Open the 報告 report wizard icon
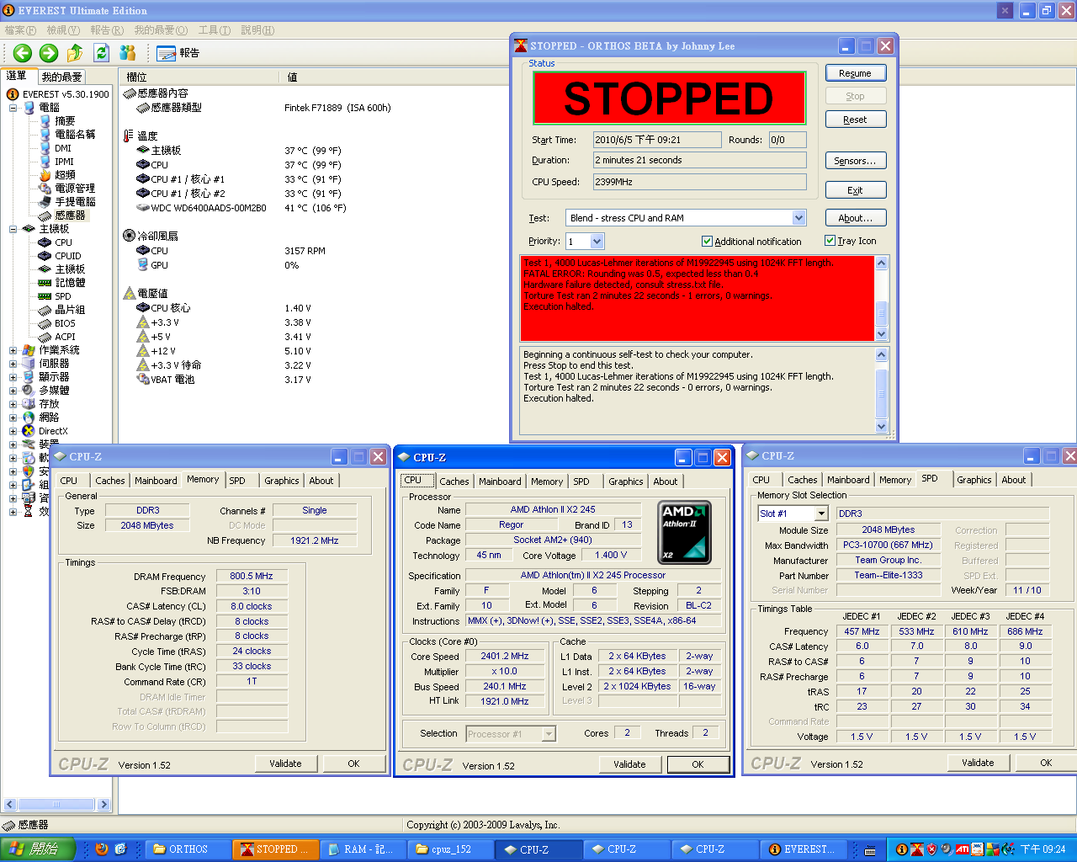The height and width of the screenshot is (862, 1077). [167, 53]
